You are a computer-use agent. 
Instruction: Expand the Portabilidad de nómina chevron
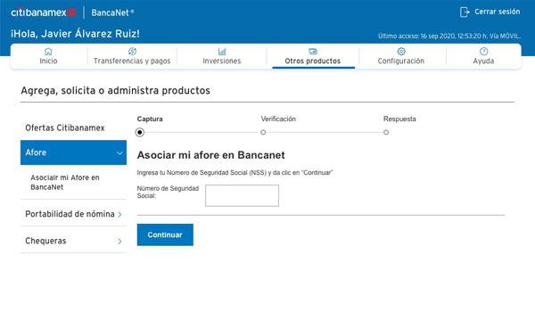[119, 214]
